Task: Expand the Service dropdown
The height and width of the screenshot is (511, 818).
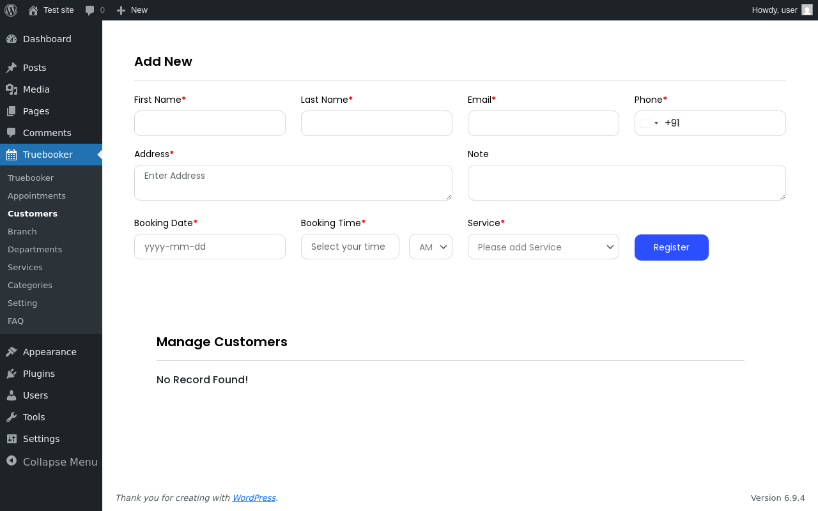Action: pyautogui.click(x=543, y=247)
